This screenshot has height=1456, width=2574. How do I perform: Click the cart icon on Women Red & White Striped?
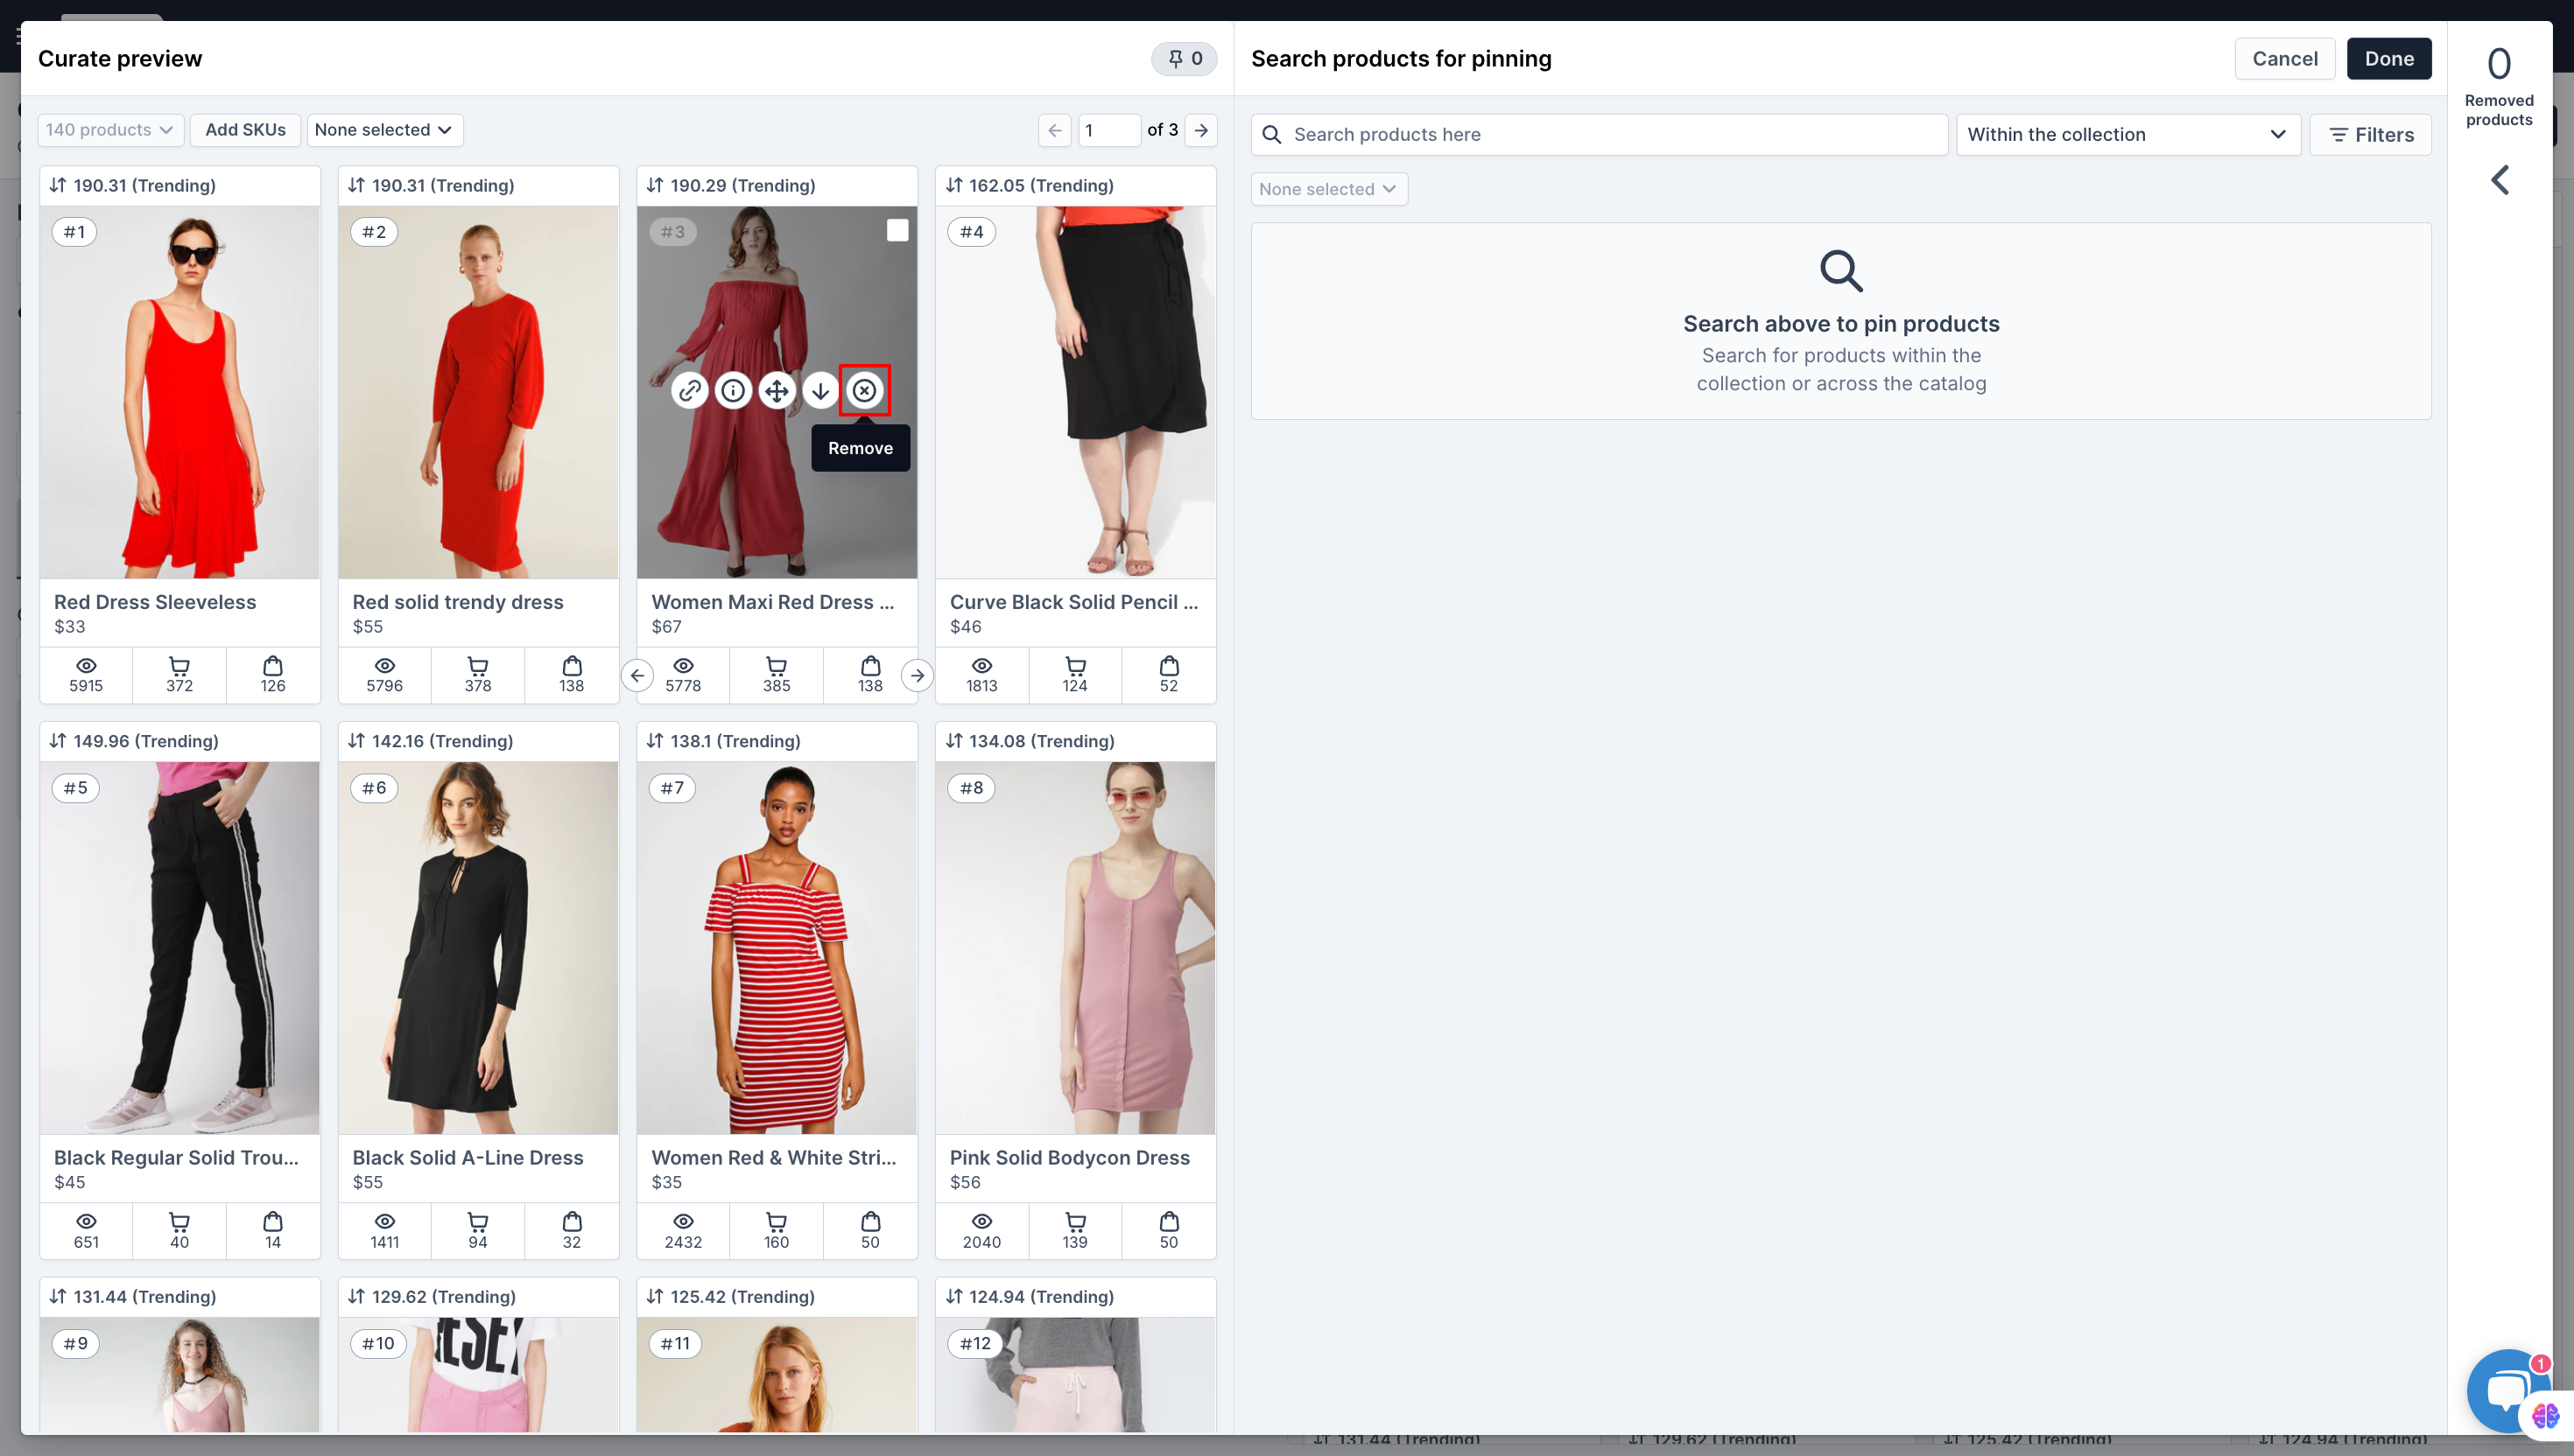[777, 1222]
